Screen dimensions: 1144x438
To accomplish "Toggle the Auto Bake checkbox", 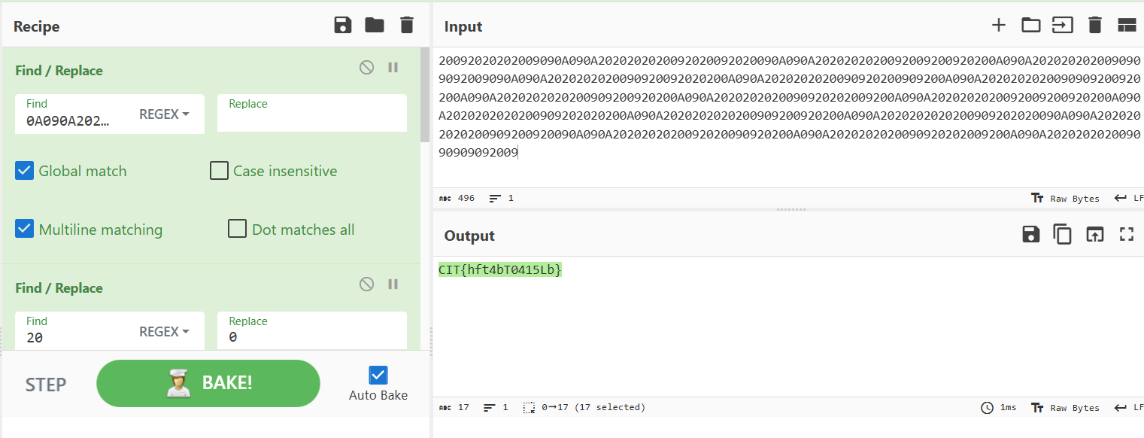I will point(378,375).
